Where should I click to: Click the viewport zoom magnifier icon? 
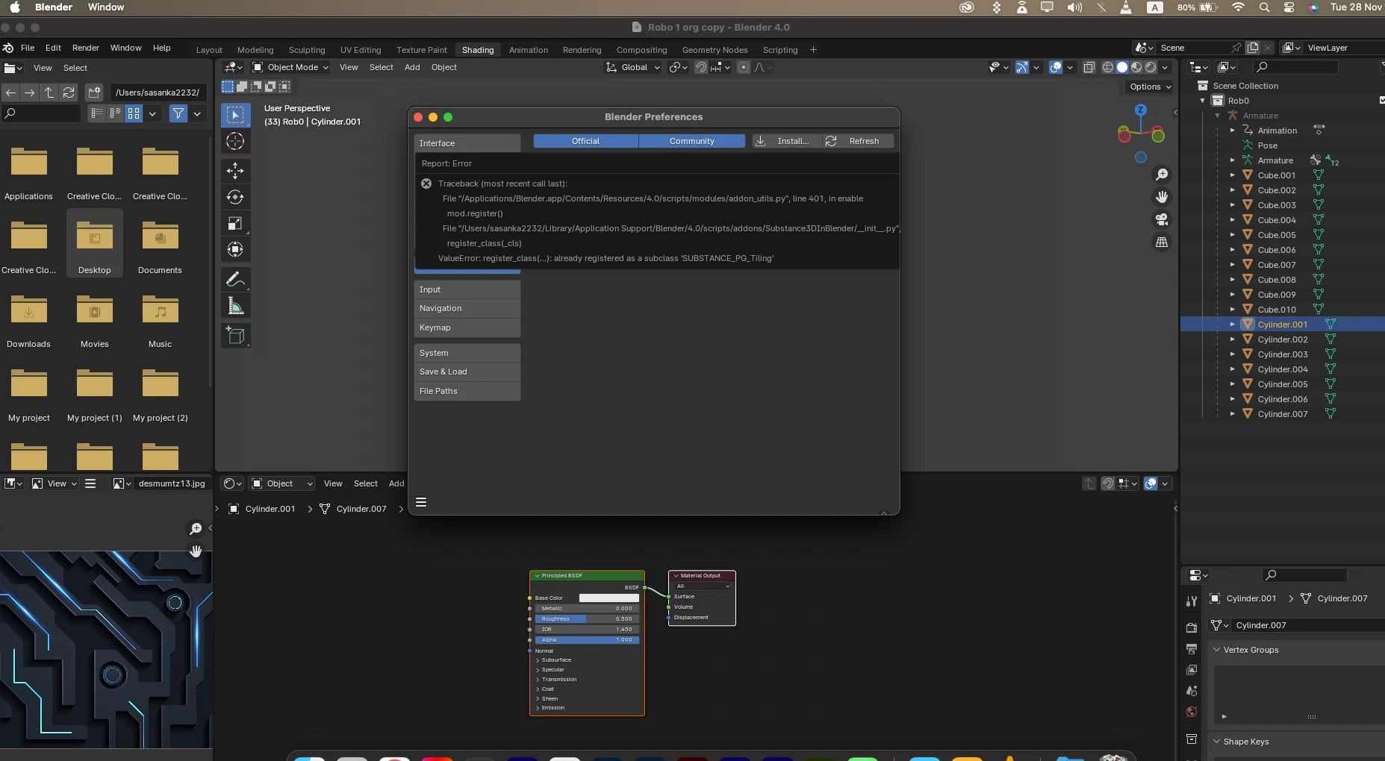click(x=1162, y=175)
